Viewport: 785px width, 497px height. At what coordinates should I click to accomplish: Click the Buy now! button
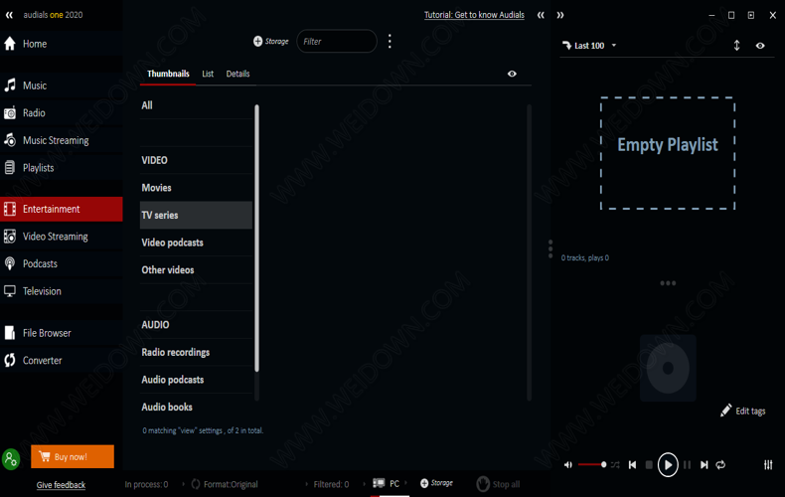coord(73,457)
